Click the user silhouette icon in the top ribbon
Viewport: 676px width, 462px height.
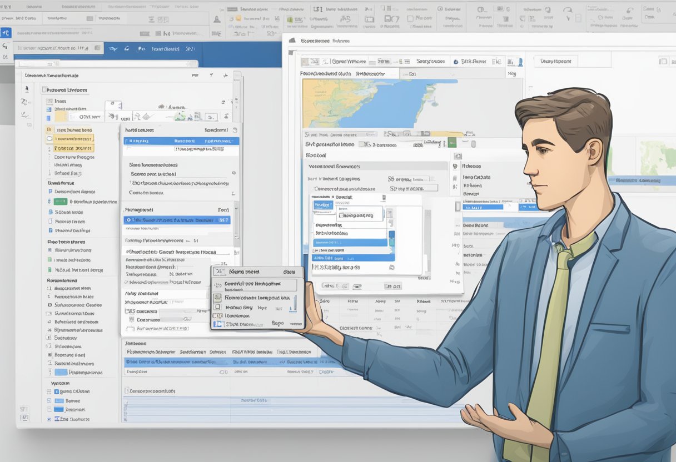point(217,19)
